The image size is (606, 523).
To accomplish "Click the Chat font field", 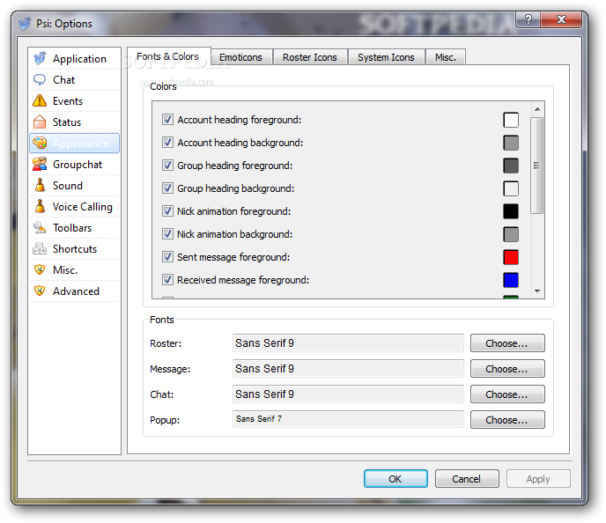I will 348,394.
